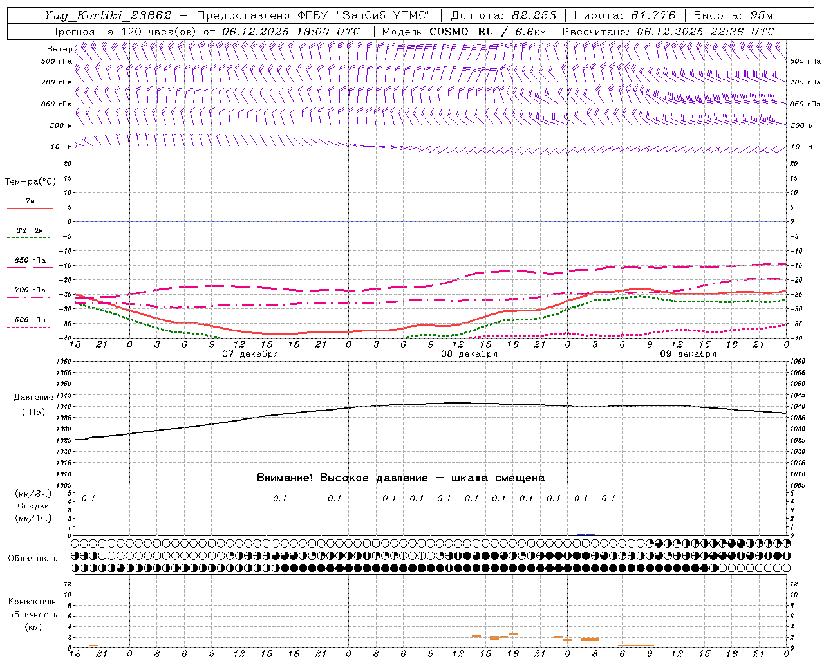
Task: Click the station title Yug_Korliki_23862
Action: click(108, 15)
